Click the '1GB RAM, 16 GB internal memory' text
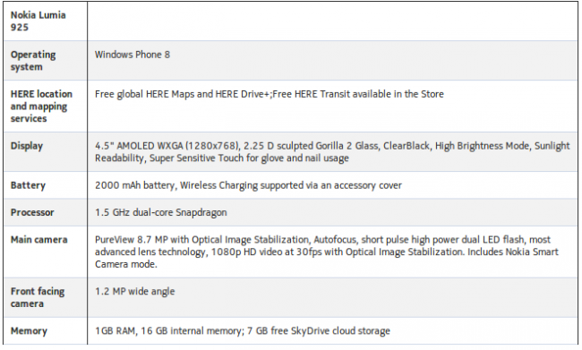The width and height of the screenshot is (582, 350). pyautogui.click(x=243, y=330)
